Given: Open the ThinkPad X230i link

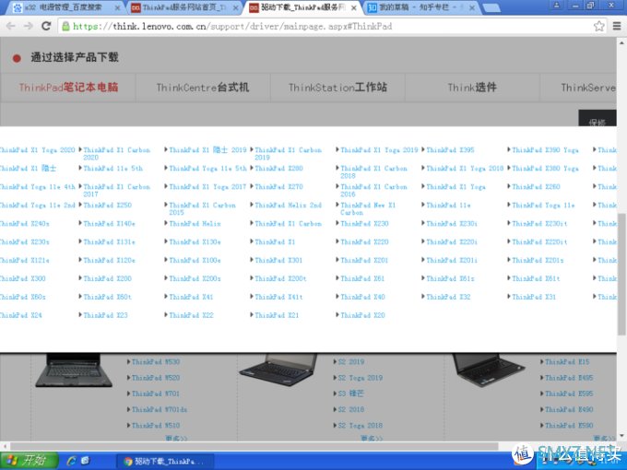Looking at the screenshot, I should (452, 223).
